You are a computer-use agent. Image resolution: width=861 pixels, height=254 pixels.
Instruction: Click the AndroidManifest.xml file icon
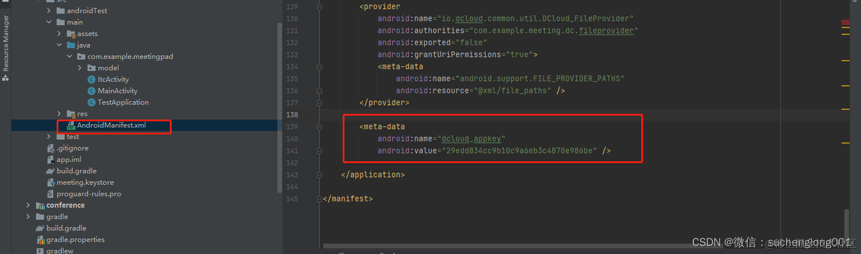point(71,125)
